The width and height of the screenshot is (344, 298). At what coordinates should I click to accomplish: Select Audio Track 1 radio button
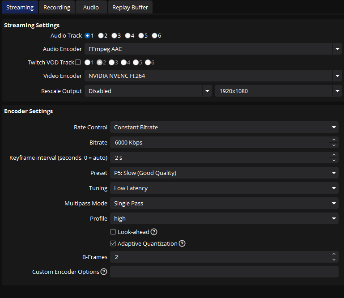click(x=87, y=35)
